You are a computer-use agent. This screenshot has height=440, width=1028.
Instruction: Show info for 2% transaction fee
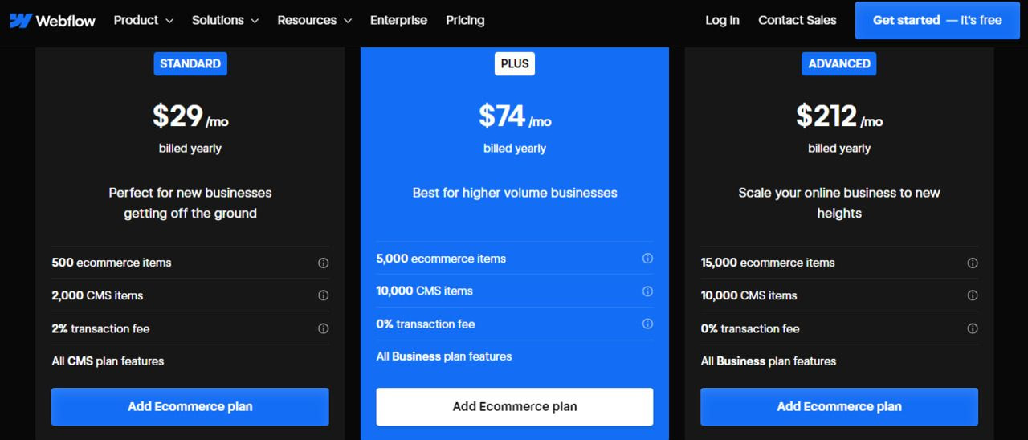[323, 328]
